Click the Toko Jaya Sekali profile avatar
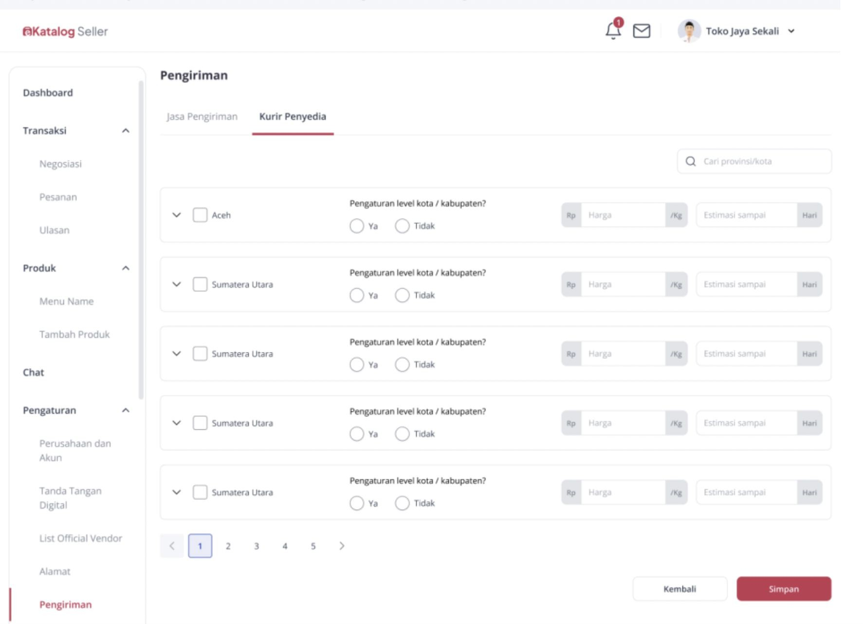The height and width of the screenshot is (624, 863). coord(689,31)
